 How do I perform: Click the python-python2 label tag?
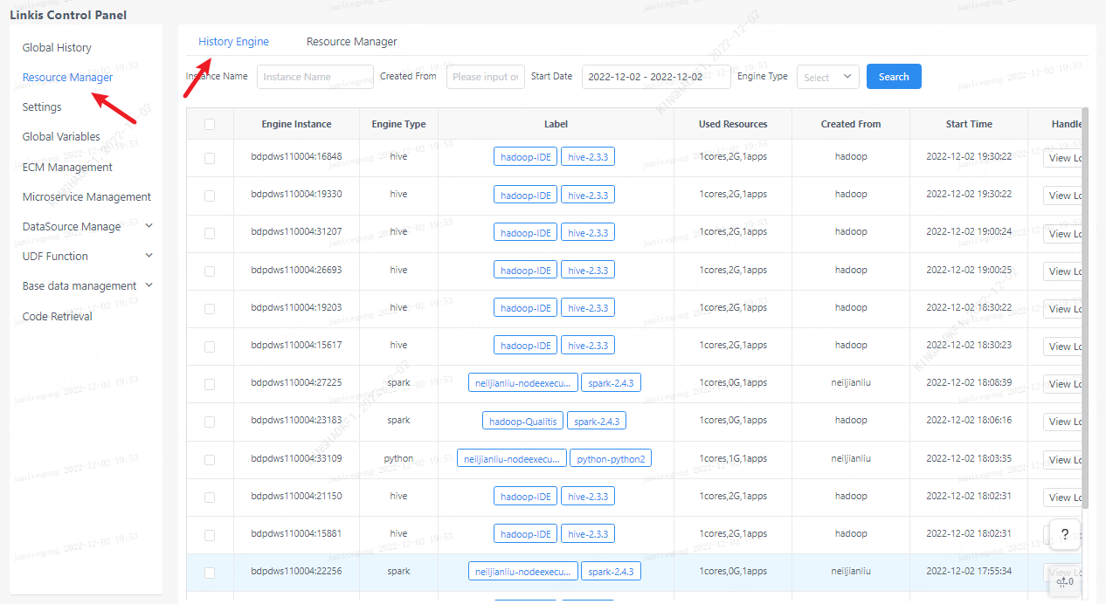tap(611, 459)
